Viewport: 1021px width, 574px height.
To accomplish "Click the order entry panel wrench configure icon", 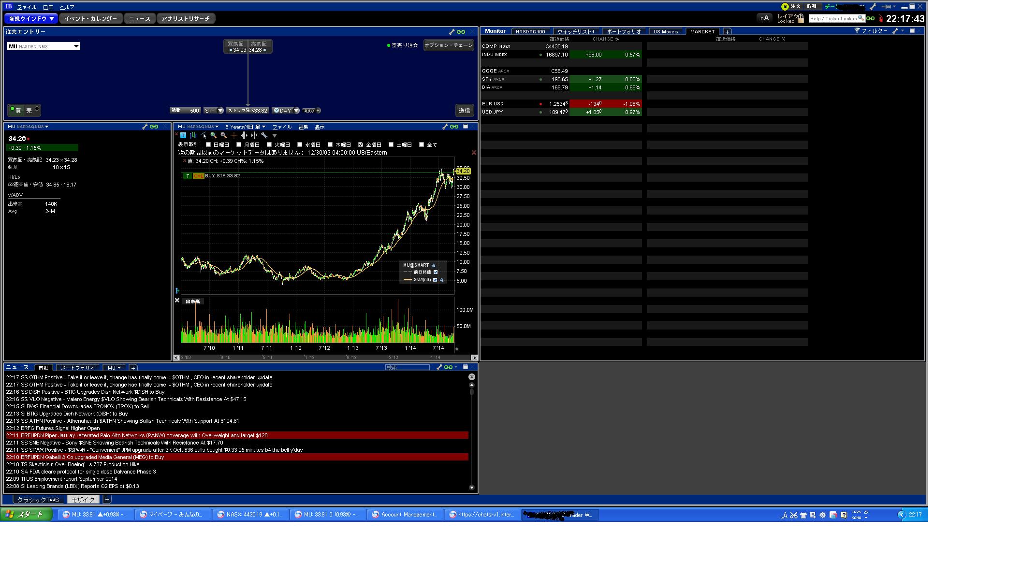I will (x=452, y=32).
